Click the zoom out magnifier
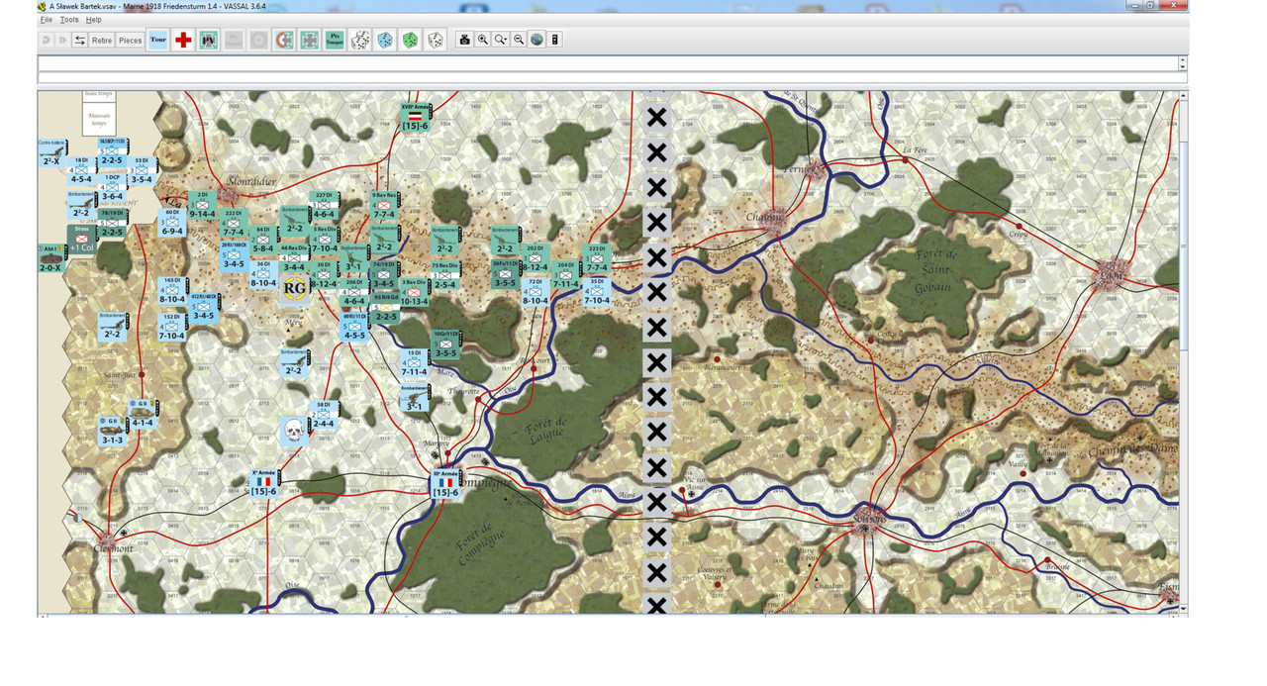The height and width of the screenshot is (686, 1267). pos(519,40)
